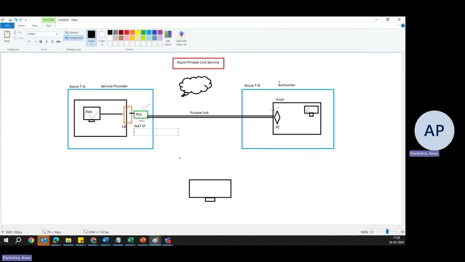Activate Color 1 foreground selector

(x=91, y=38)
